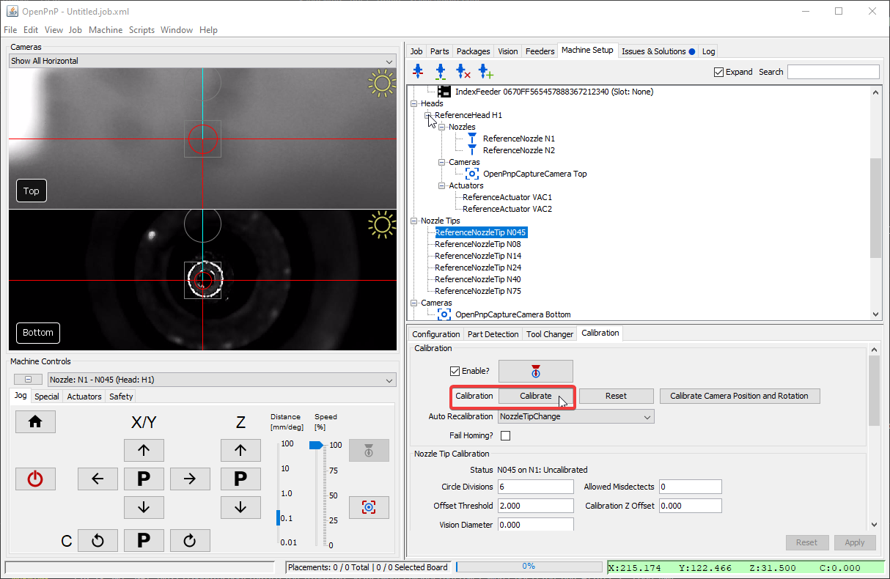This screenshot has width=890, height=579.
Task: Uncheck the calibration Enable? checkbox
Action: (455, 371)
